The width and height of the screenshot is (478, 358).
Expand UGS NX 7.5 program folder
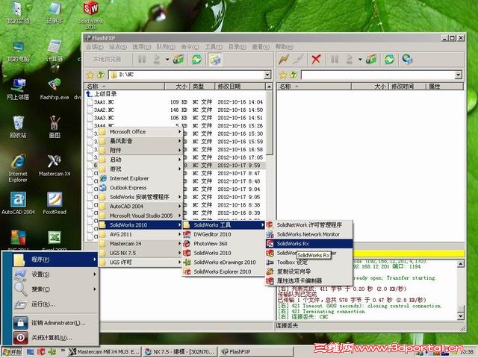tap(140, 253)
